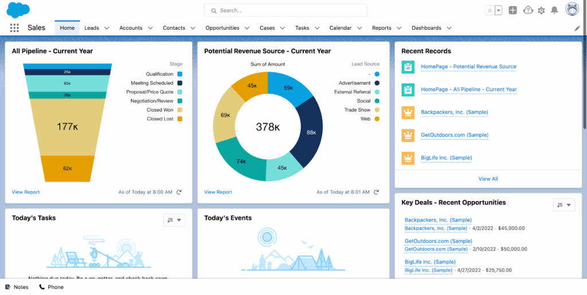The height and width of the screenshot is (295, 587).
Task: Click the Trade Show legend color swatch
Action: point(377,111)
